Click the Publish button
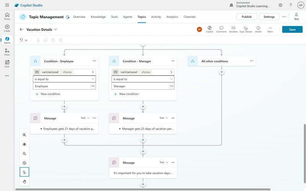The width and height of the screenshot is (306, 191). [x=247, y=17]
